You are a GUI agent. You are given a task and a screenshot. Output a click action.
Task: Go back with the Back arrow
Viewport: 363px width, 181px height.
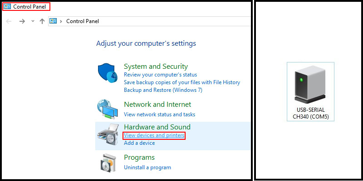(x=9, y=21)
